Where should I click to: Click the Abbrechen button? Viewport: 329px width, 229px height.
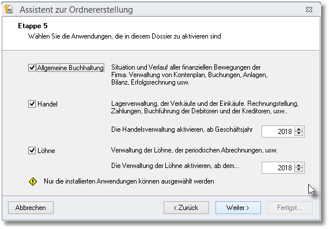tap(31, 208)
